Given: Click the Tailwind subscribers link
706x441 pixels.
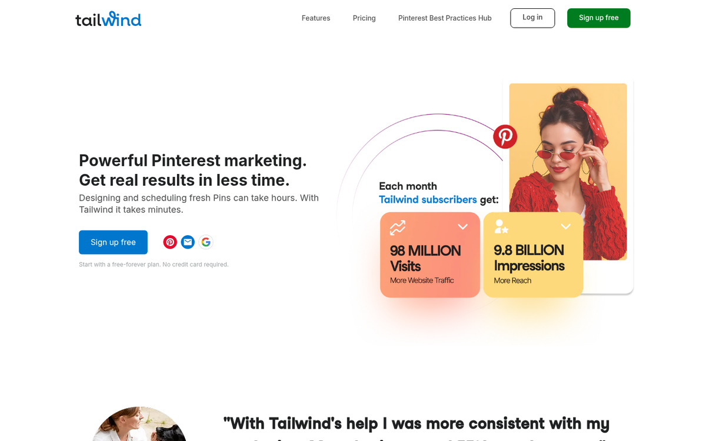Looking at the screenshot, I should pyautogui.click(x=428, y=199).
